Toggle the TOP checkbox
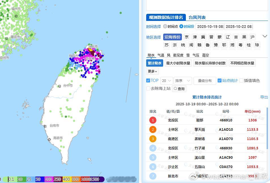270x183 pixels. [148, 80]
